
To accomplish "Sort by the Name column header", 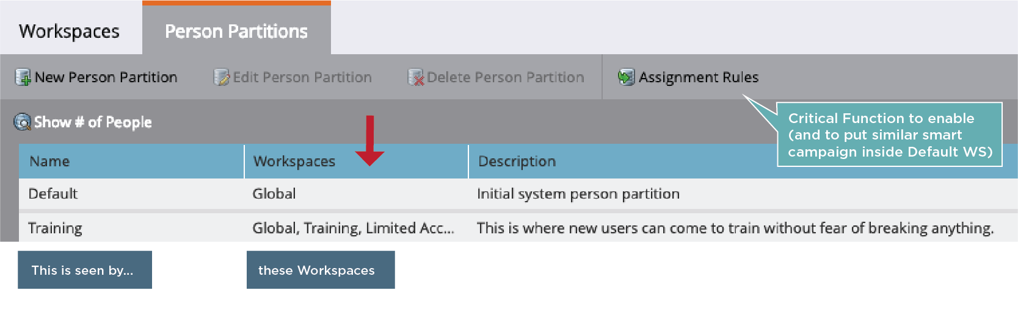I will tap(49, 161).
